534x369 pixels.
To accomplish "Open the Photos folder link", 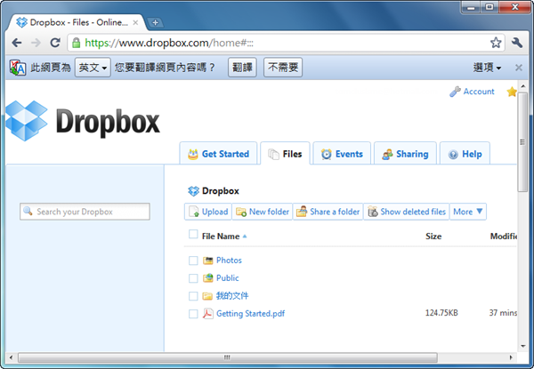I will [229, 261].
